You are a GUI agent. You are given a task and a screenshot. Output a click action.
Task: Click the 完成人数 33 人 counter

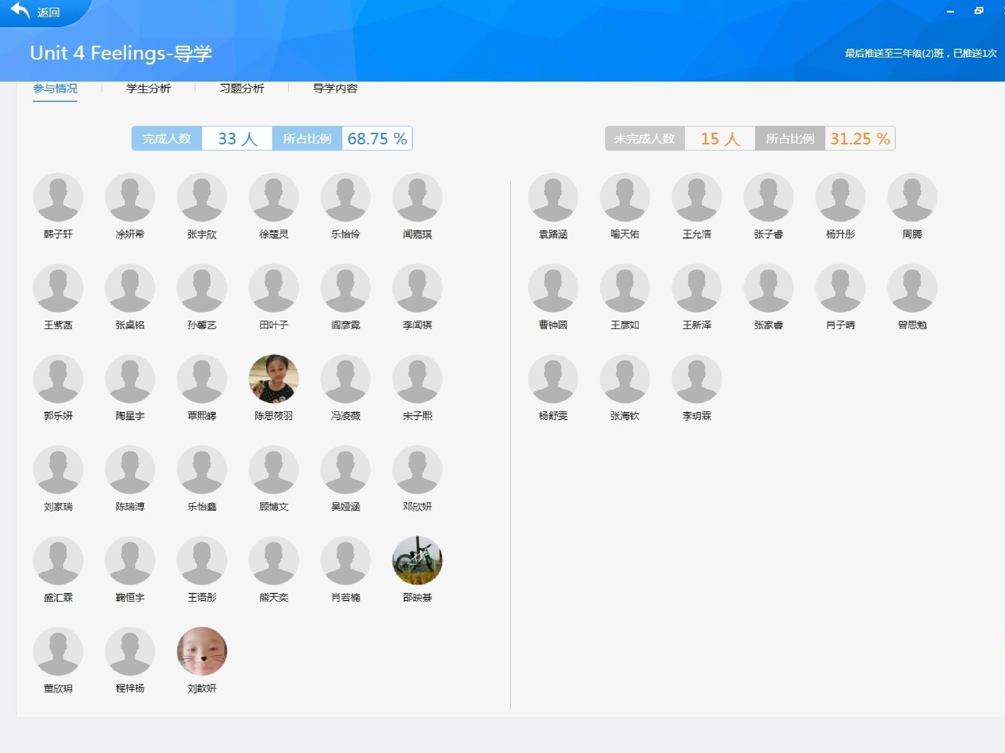pos(237,138)
